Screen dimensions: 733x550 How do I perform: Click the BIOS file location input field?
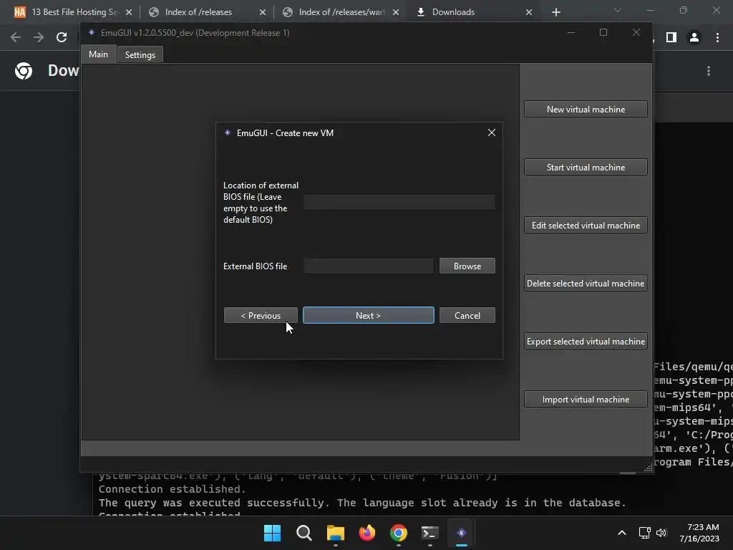coord(399,202)
